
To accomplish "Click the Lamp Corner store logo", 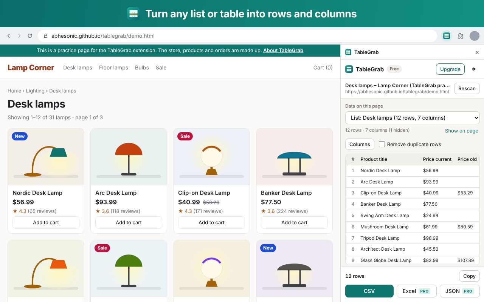I will 31,68.
